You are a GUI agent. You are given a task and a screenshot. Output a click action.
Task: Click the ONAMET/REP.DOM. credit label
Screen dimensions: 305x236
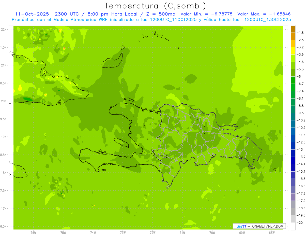(x=268, y=226)
